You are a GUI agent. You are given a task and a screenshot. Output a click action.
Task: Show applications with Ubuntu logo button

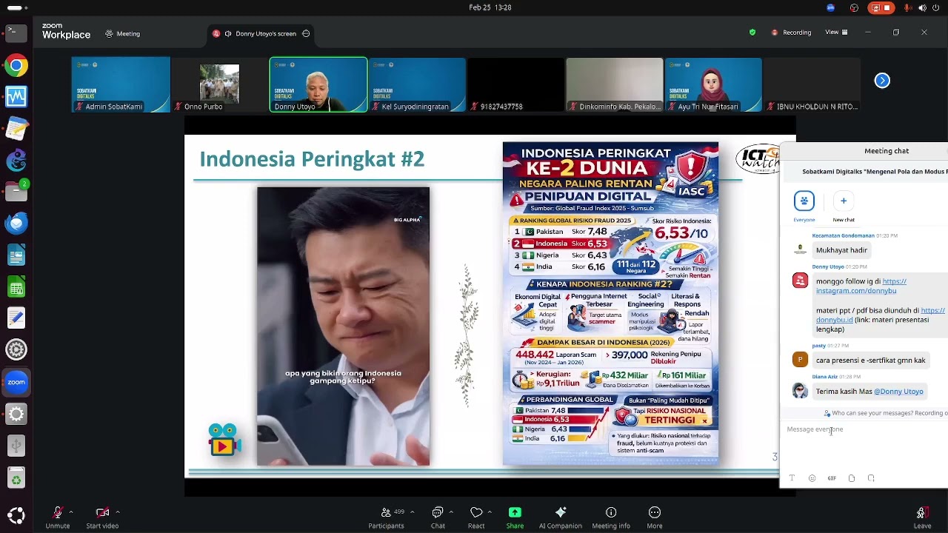pos(16,516)
